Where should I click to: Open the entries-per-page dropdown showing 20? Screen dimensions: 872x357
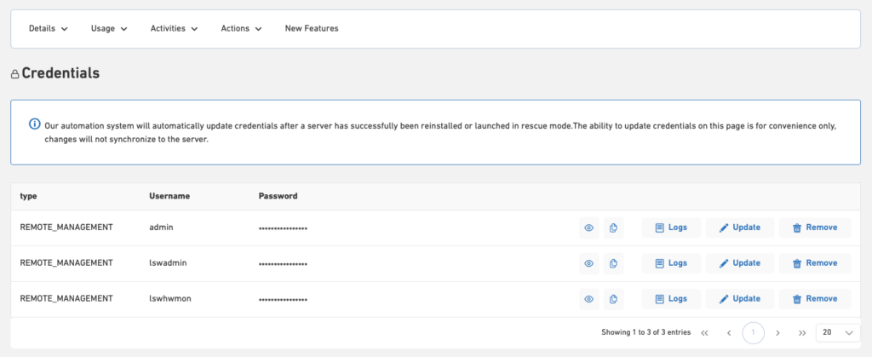pos(837,332)
